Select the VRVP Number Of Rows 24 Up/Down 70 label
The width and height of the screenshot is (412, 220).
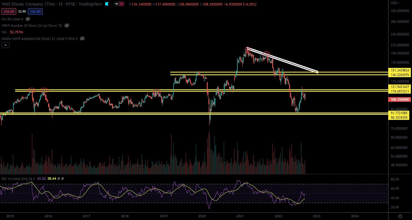pos(32,26)
